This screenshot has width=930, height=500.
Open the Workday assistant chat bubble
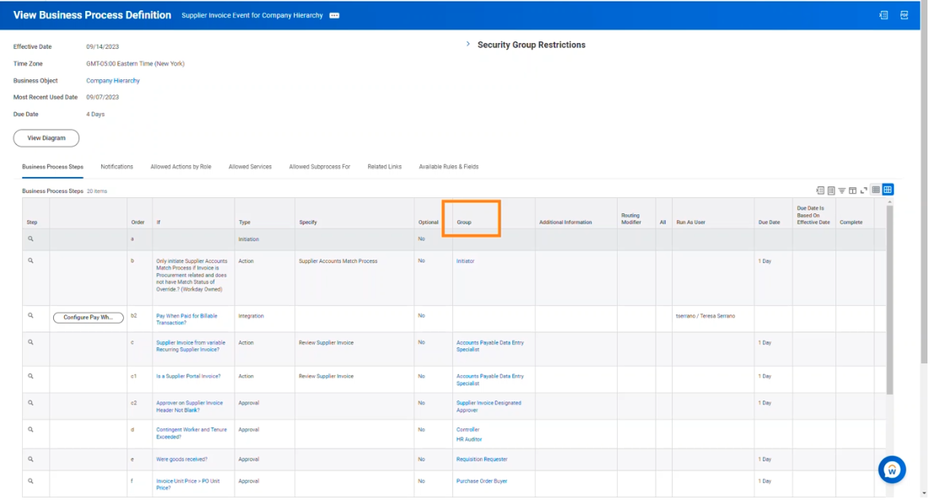891,469
